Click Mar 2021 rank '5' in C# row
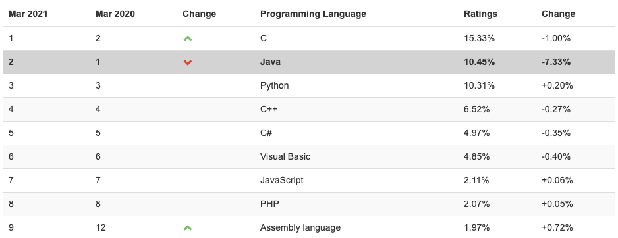This screenshot has width=618, height=238. pos(11,133)
